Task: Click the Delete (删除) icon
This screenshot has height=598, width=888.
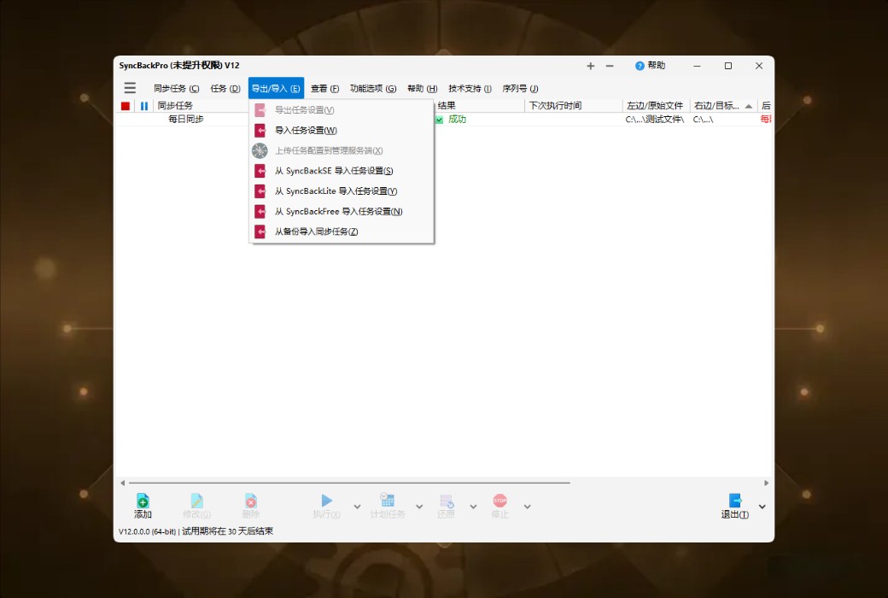Action: (250, 504)
